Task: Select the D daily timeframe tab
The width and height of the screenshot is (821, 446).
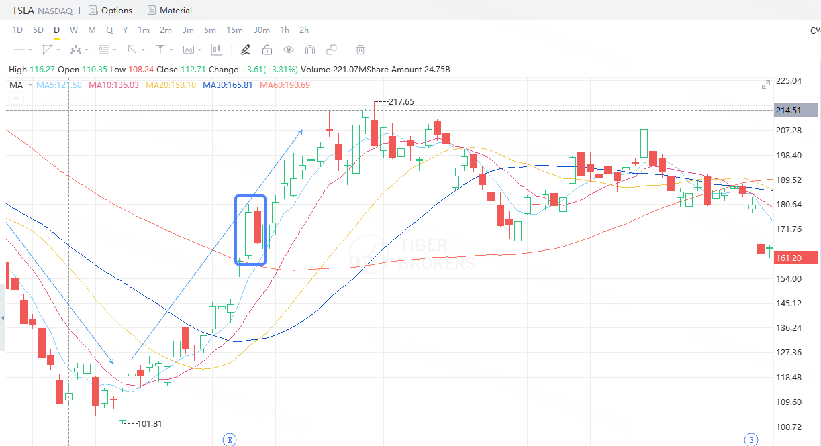Action: click(56, 30)
